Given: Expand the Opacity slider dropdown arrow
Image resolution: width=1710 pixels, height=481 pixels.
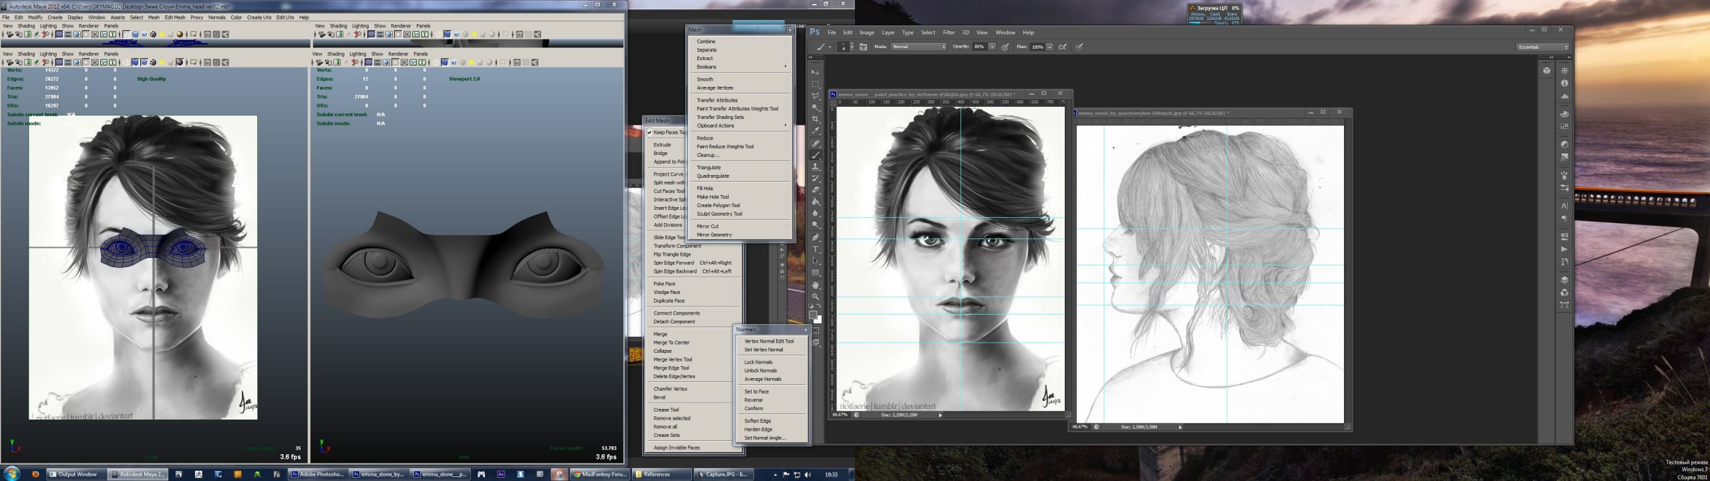Looking at the screenshot, I should [x=992, y=47].
